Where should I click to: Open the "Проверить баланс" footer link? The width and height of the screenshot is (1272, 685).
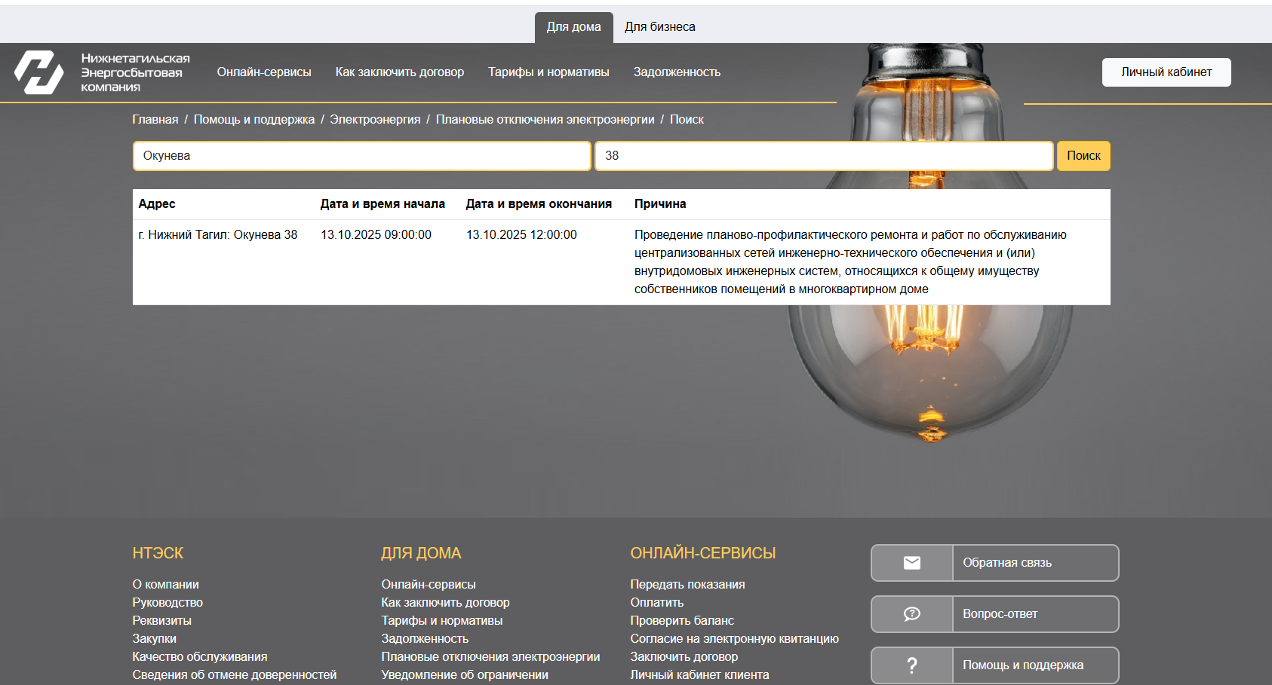click(681, 621)
